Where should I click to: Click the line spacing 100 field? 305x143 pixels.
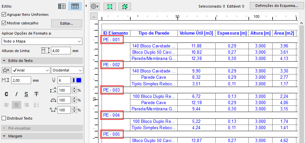click(x=64, y=90)
